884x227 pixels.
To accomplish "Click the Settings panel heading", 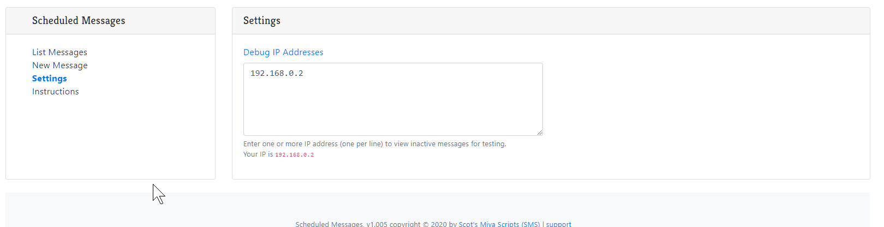I will pos(262,21).
